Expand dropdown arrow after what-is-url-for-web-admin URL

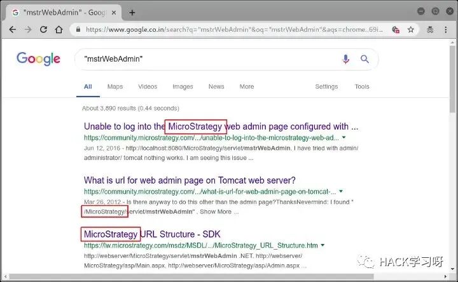coord(340,191)
